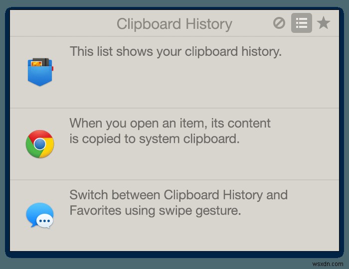Click blank space below first entry's text
349x269 pixels.
click(174, 85)
